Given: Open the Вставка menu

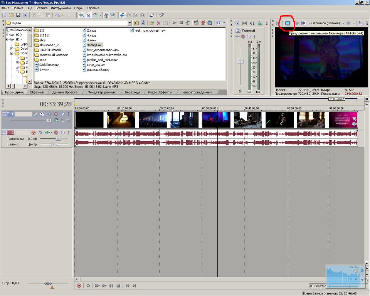Looking at the screenshot, I should pos(42,8).
